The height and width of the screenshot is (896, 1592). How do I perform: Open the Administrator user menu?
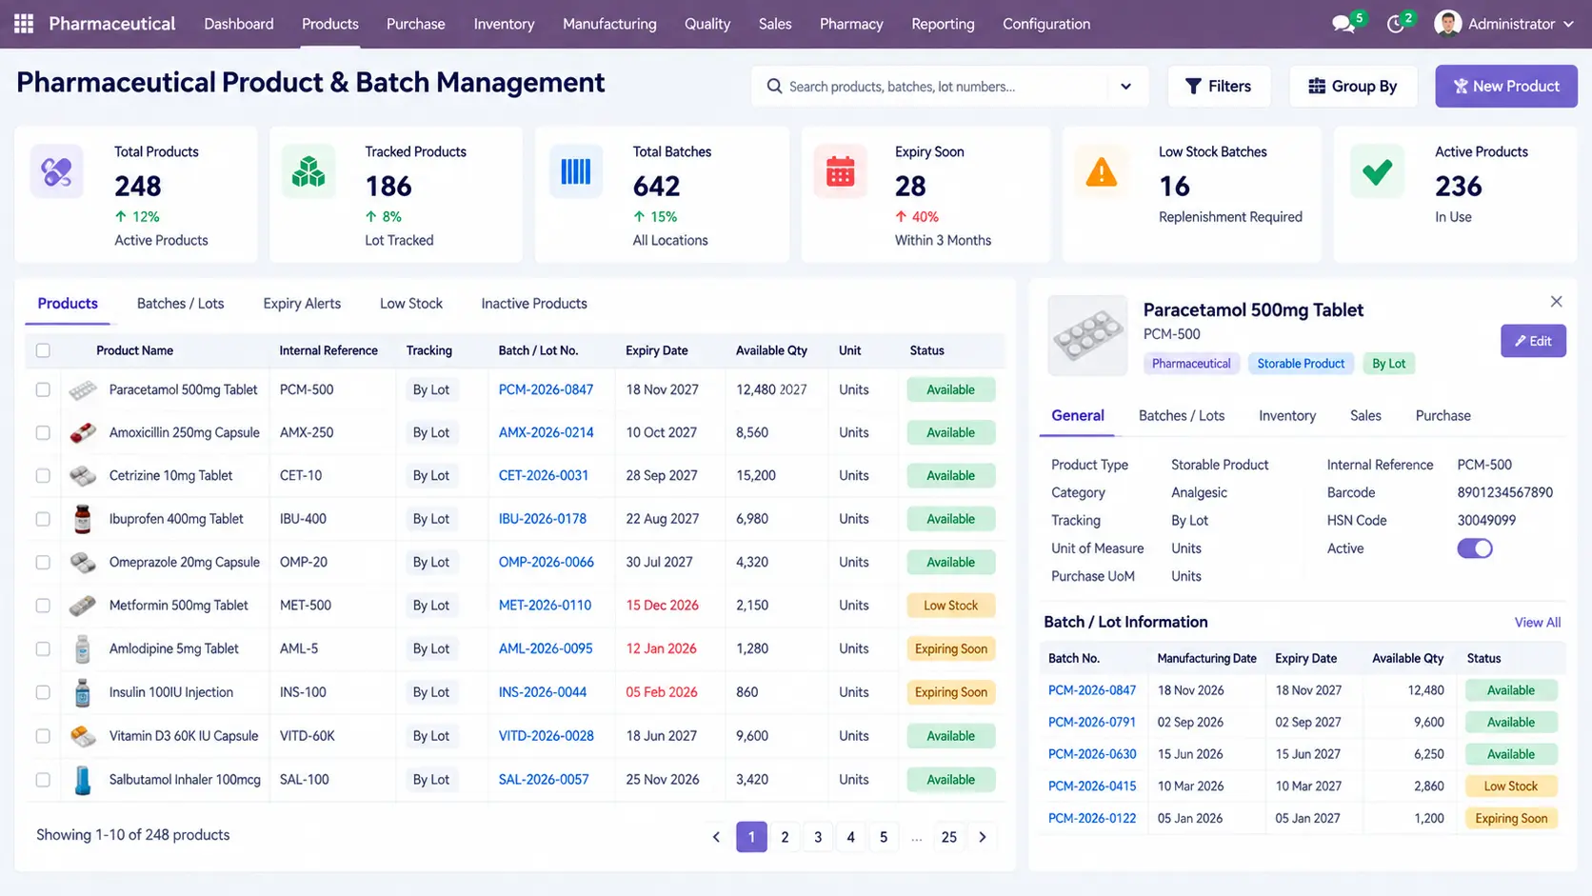coord(1504,24)
